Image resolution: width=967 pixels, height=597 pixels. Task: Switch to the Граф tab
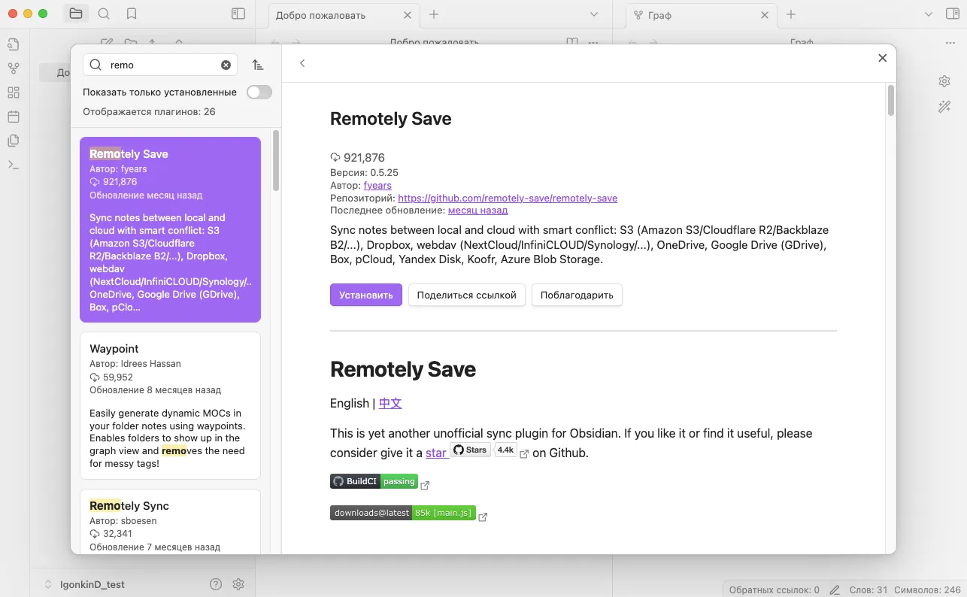690,15
